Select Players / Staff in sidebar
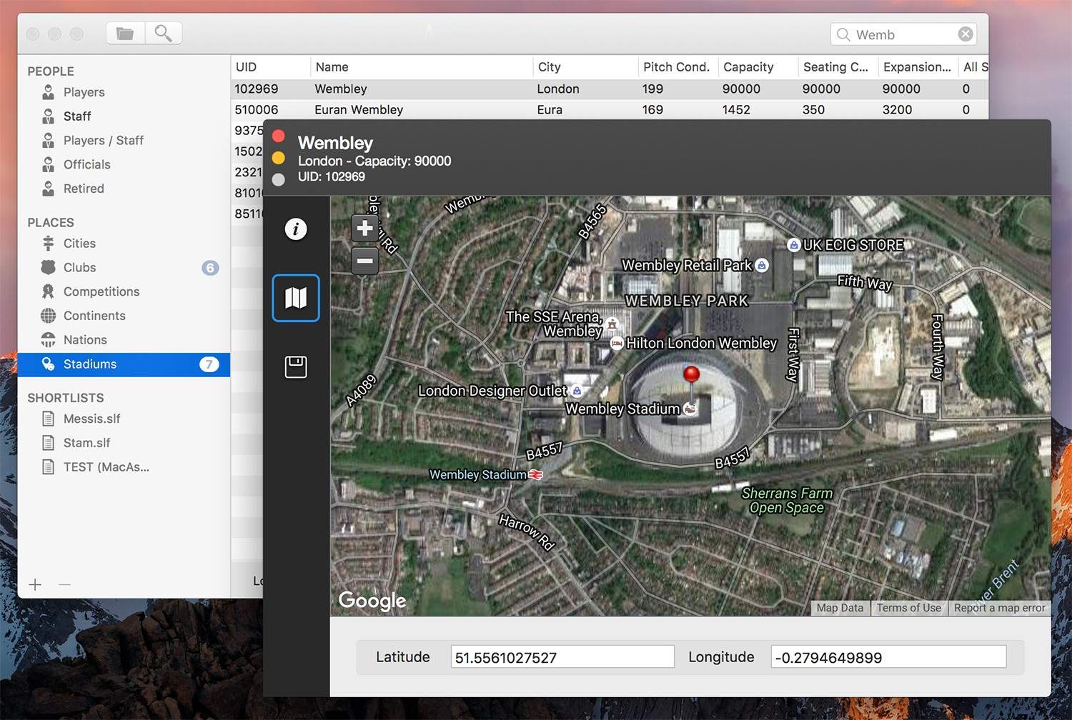 pos(103,140)
